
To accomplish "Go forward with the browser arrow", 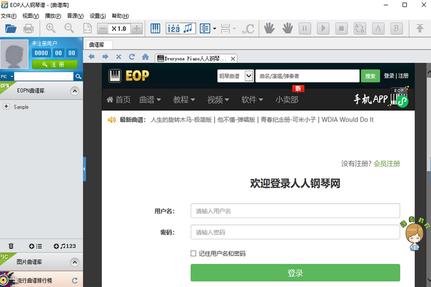I will click(105, 57).
